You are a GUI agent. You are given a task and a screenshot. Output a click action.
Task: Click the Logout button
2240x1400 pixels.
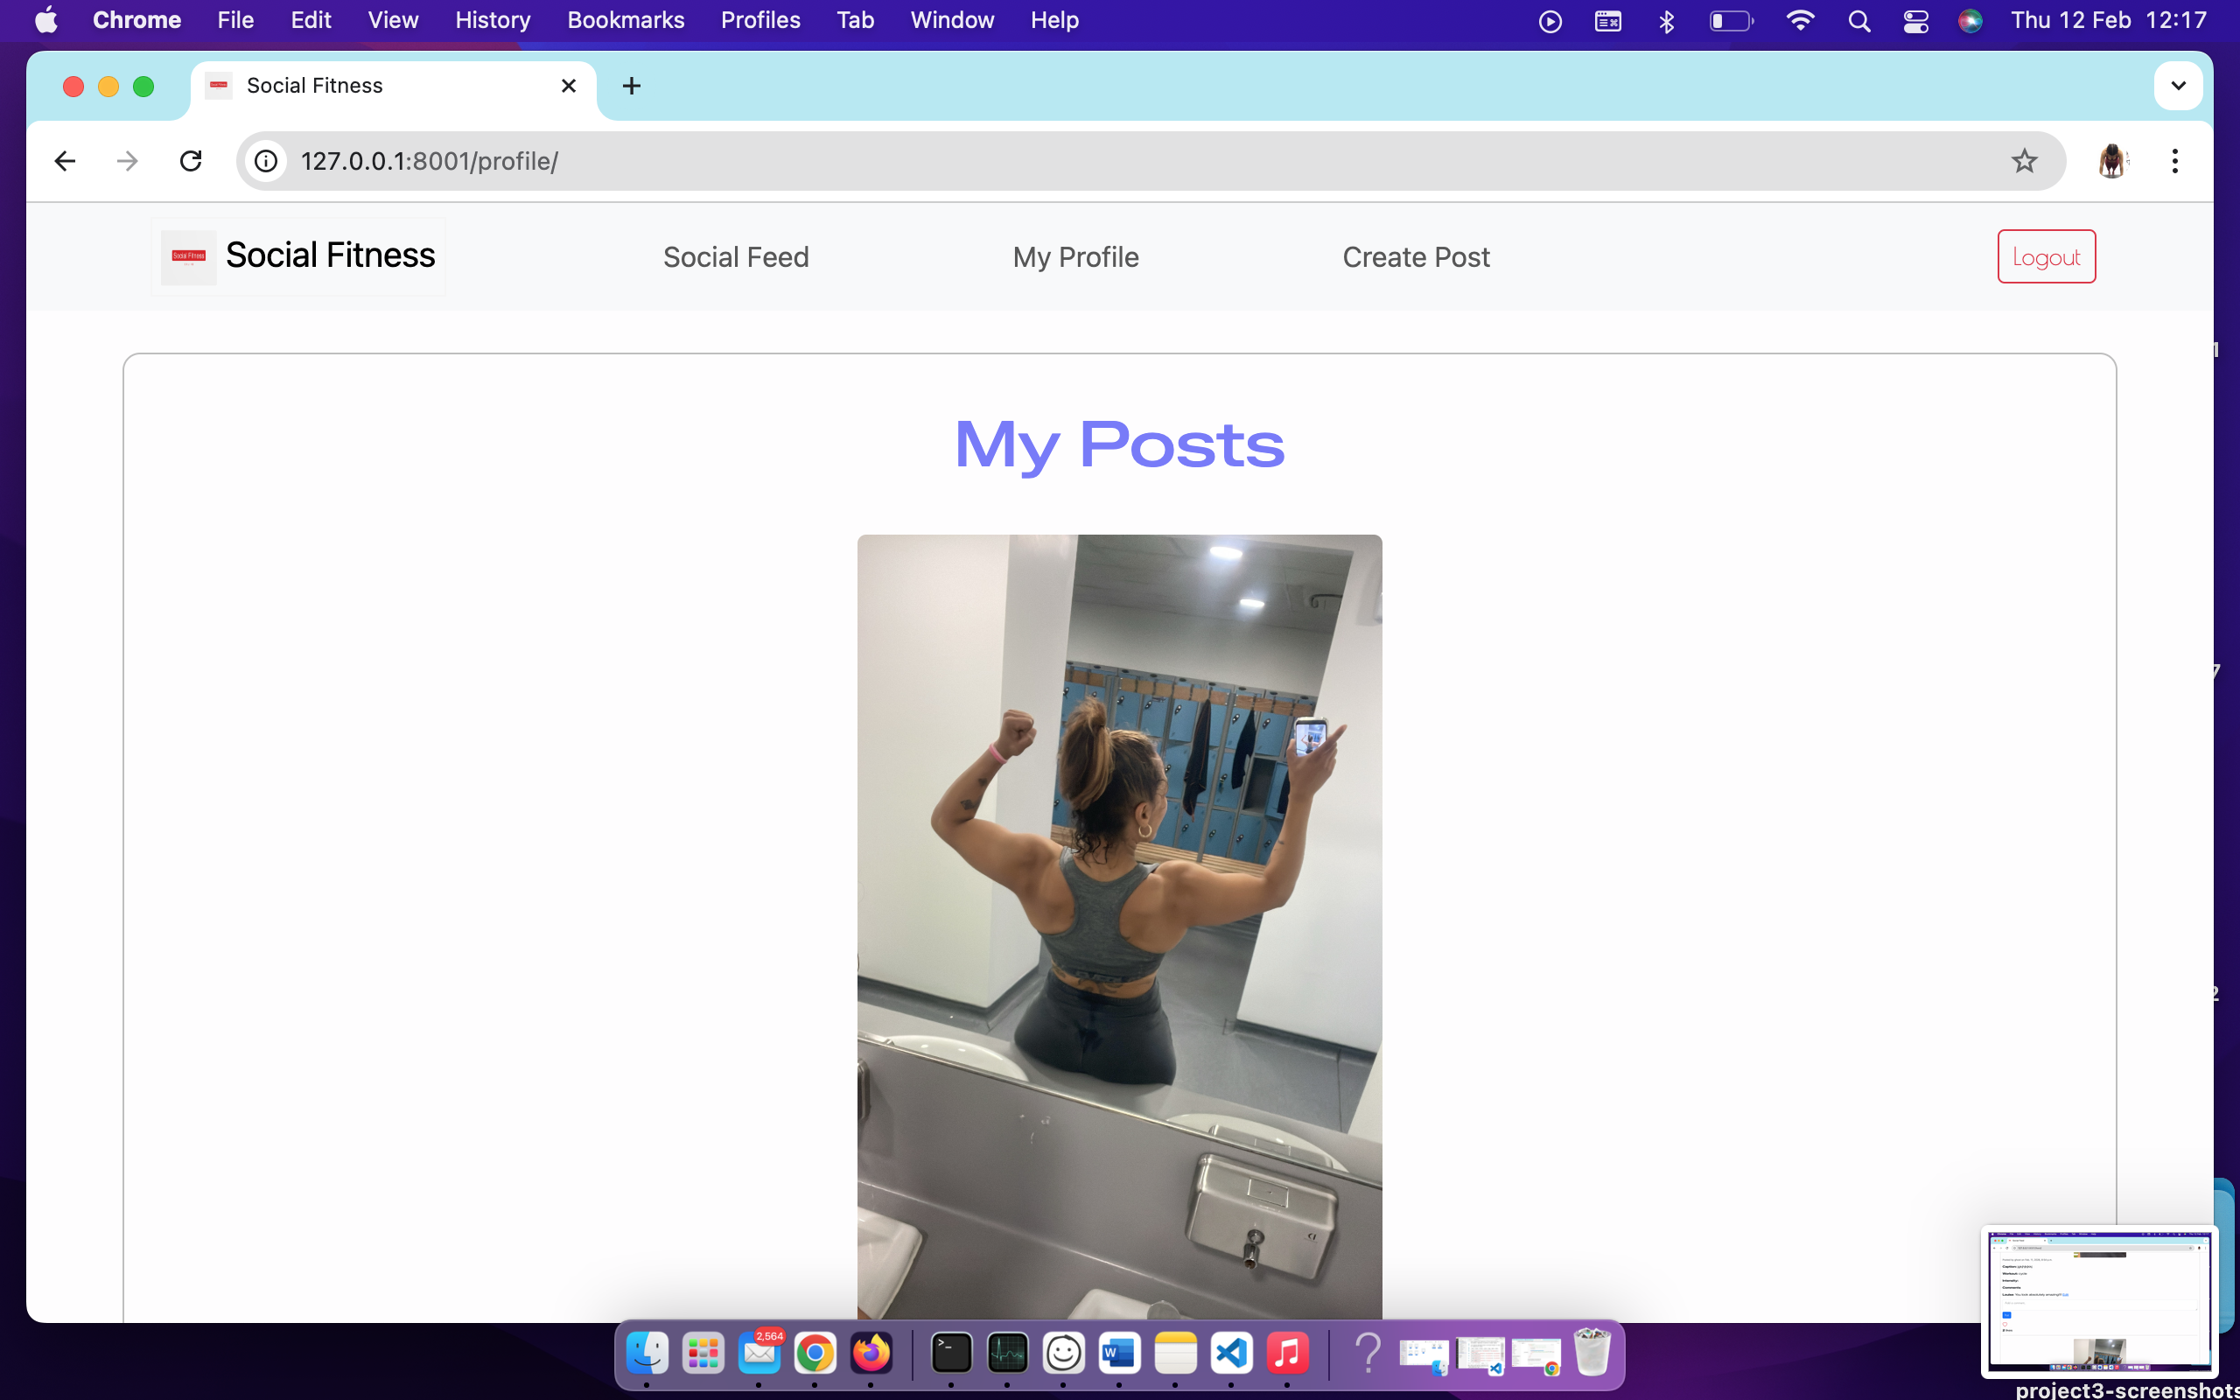click(x=2045, y=256)
